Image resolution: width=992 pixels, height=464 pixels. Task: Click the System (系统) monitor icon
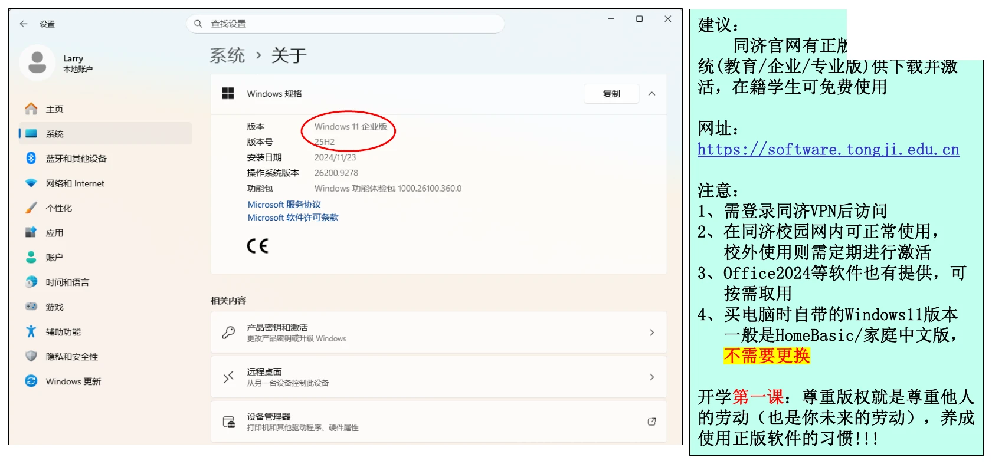click(x=31, y=134)
